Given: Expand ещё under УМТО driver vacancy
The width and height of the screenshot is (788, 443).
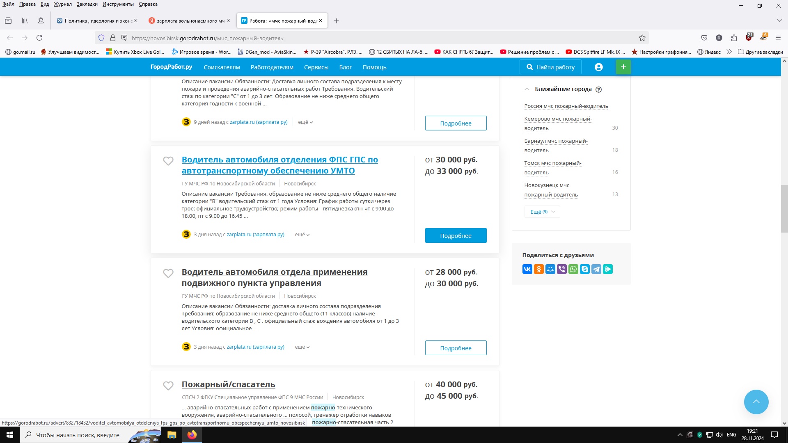Looking at the screenshot, I should pos(302,235).
